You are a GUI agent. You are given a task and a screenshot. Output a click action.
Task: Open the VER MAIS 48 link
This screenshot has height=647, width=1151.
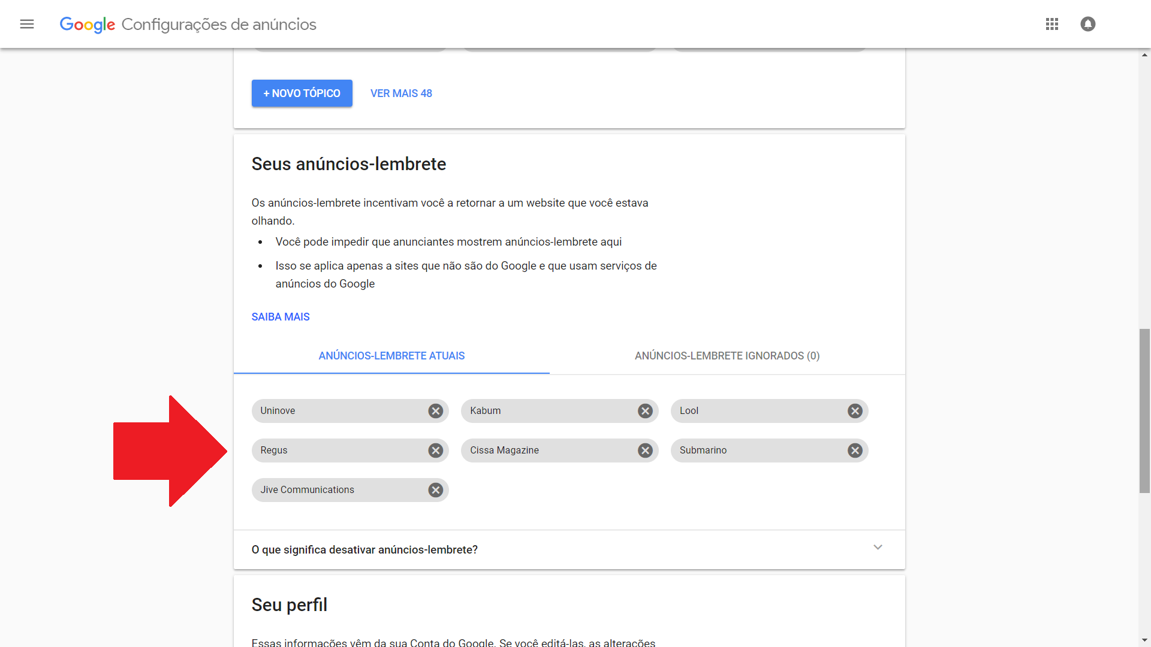click(x=401, y=93)
